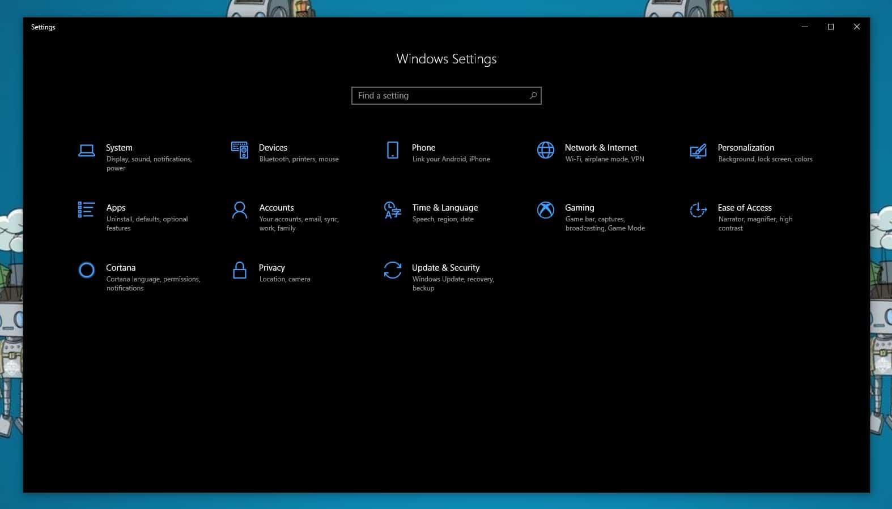Open Ease of Access icon
Image resolution: width=892 pixels, height=509 pixels.
click(x=698, y=210)
